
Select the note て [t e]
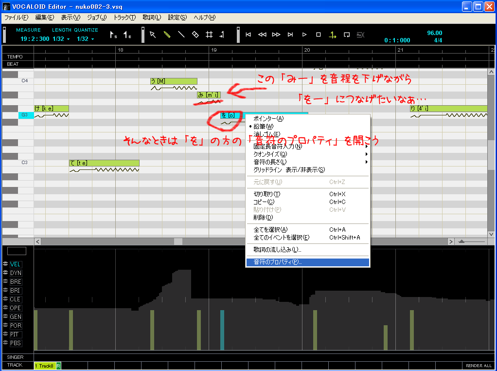point(104,163)
